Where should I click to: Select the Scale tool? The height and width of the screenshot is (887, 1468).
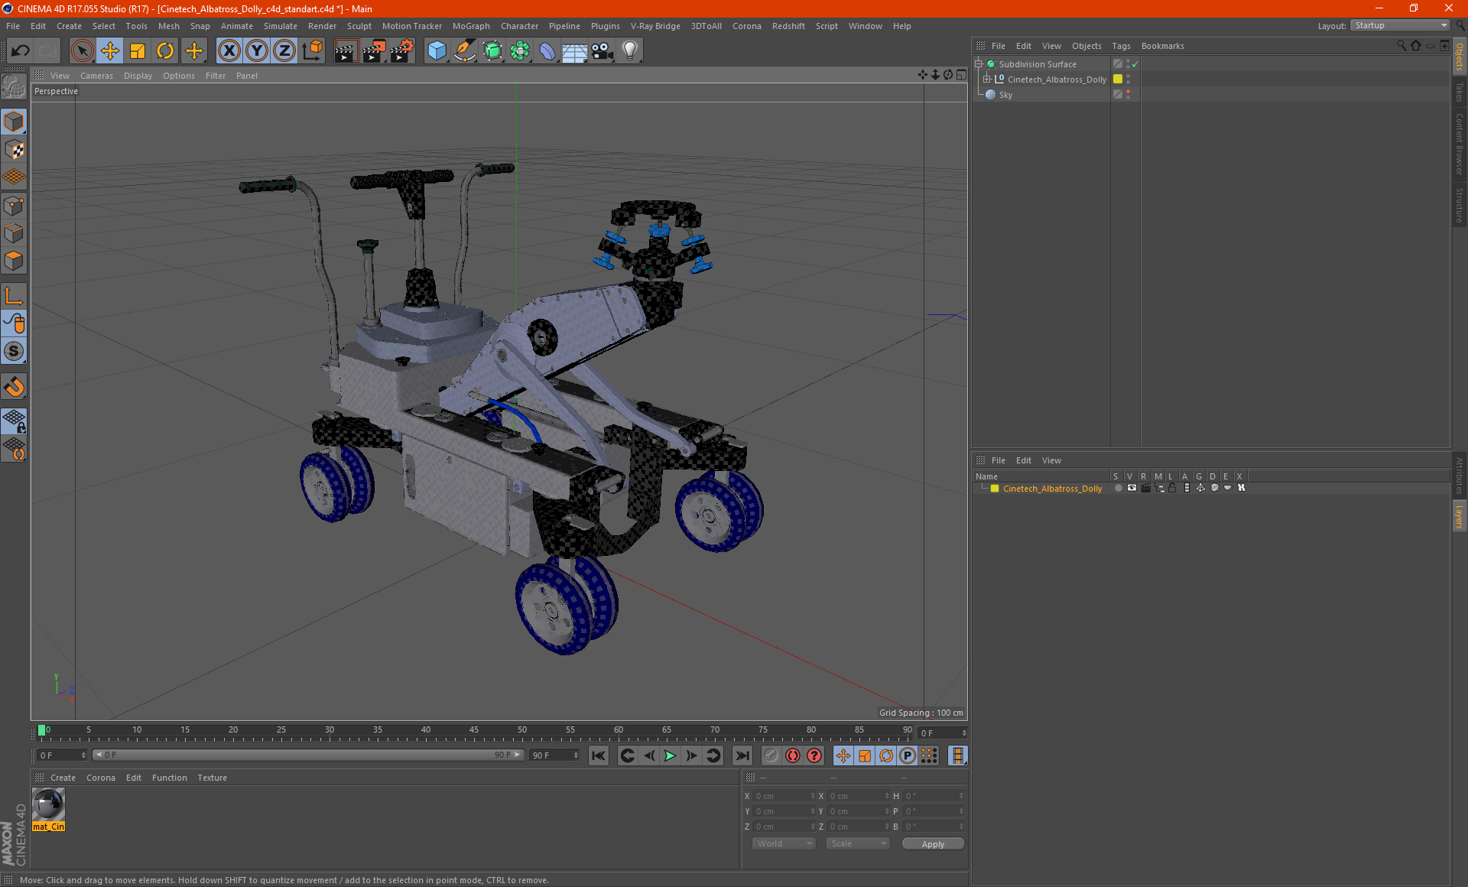click(x=138, y=51)
